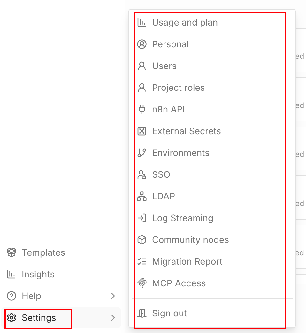306x333 pixels.
Task: Click the Community nodes cube icon
Action: 142,240
